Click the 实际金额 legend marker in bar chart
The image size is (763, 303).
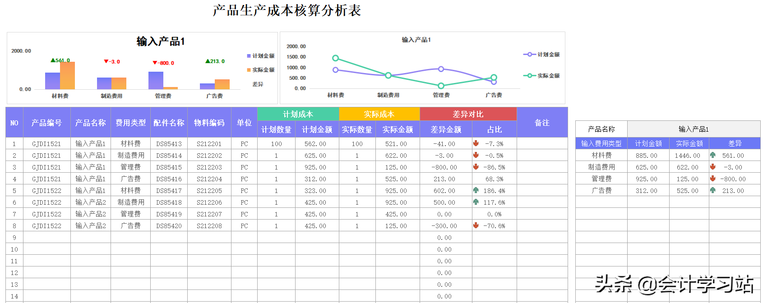[249, 70]
